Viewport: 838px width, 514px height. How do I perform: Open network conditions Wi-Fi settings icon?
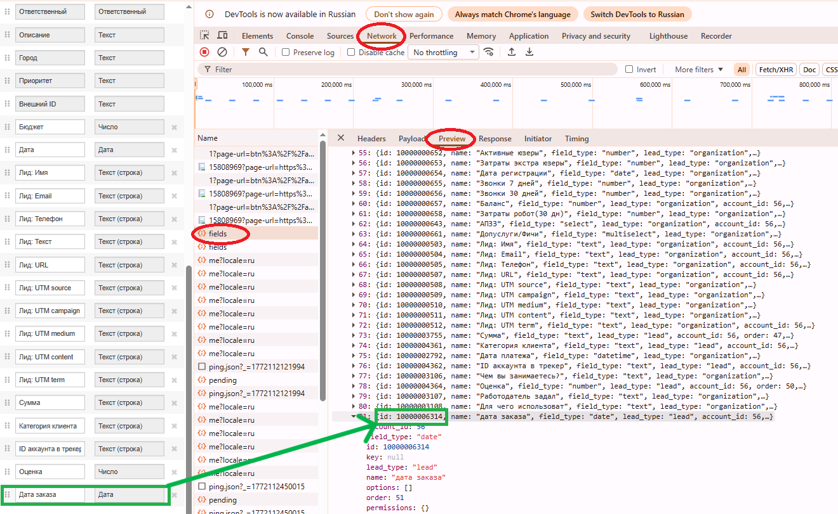coord(488,53)
